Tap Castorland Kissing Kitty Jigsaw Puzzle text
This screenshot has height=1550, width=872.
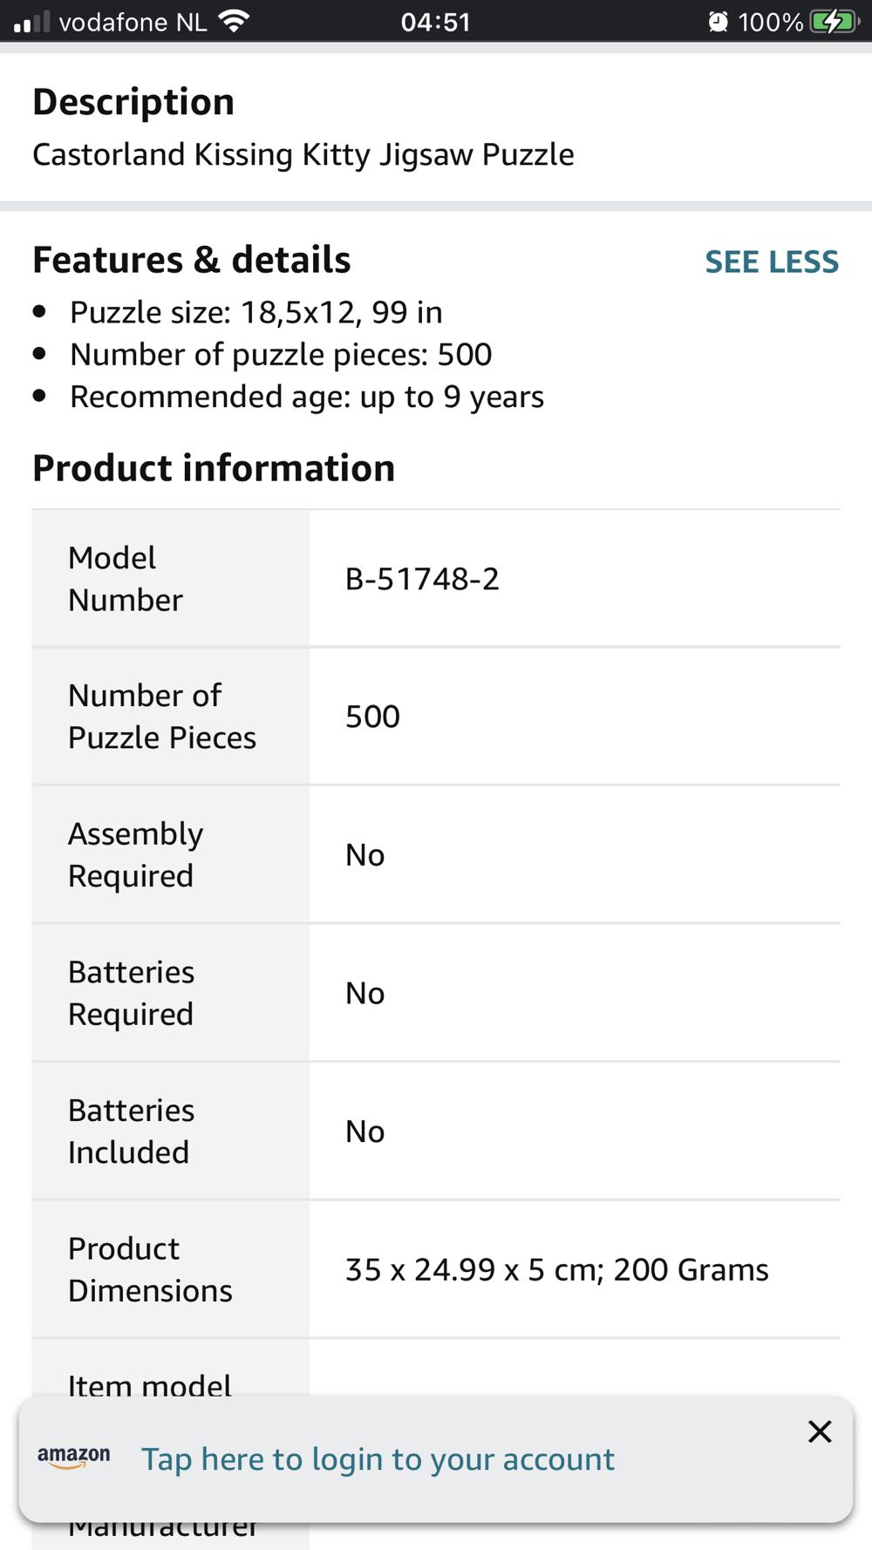(303, 154)
